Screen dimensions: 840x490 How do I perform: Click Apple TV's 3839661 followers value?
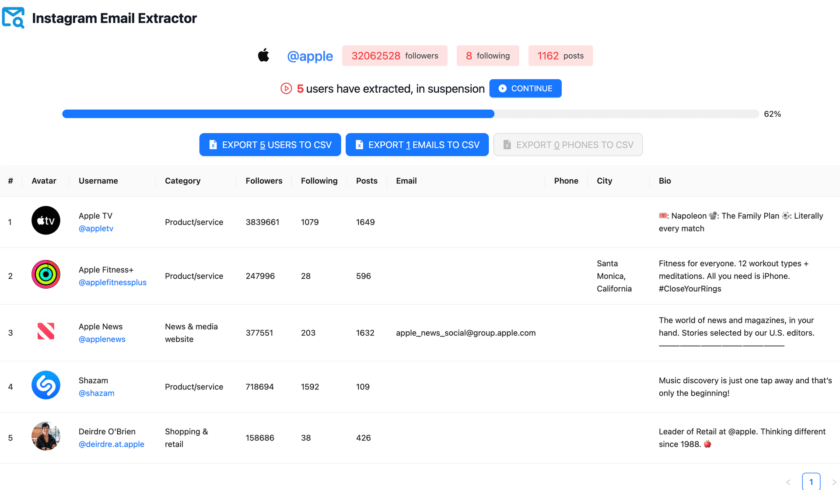[262, 222]
